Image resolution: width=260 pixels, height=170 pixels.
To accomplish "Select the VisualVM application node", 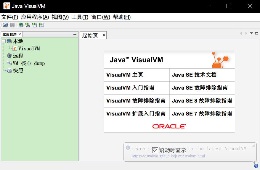I will point(29,48).
